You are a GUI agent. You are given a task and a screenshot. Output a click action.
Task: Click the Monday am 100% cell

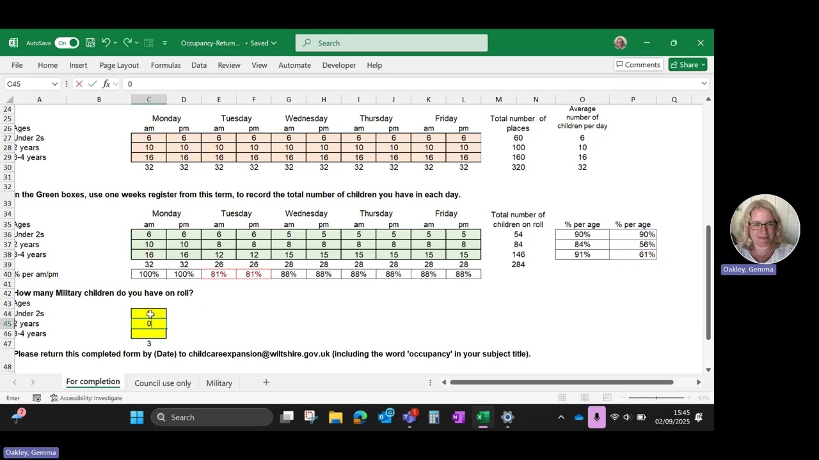click(x=148, y=274)
